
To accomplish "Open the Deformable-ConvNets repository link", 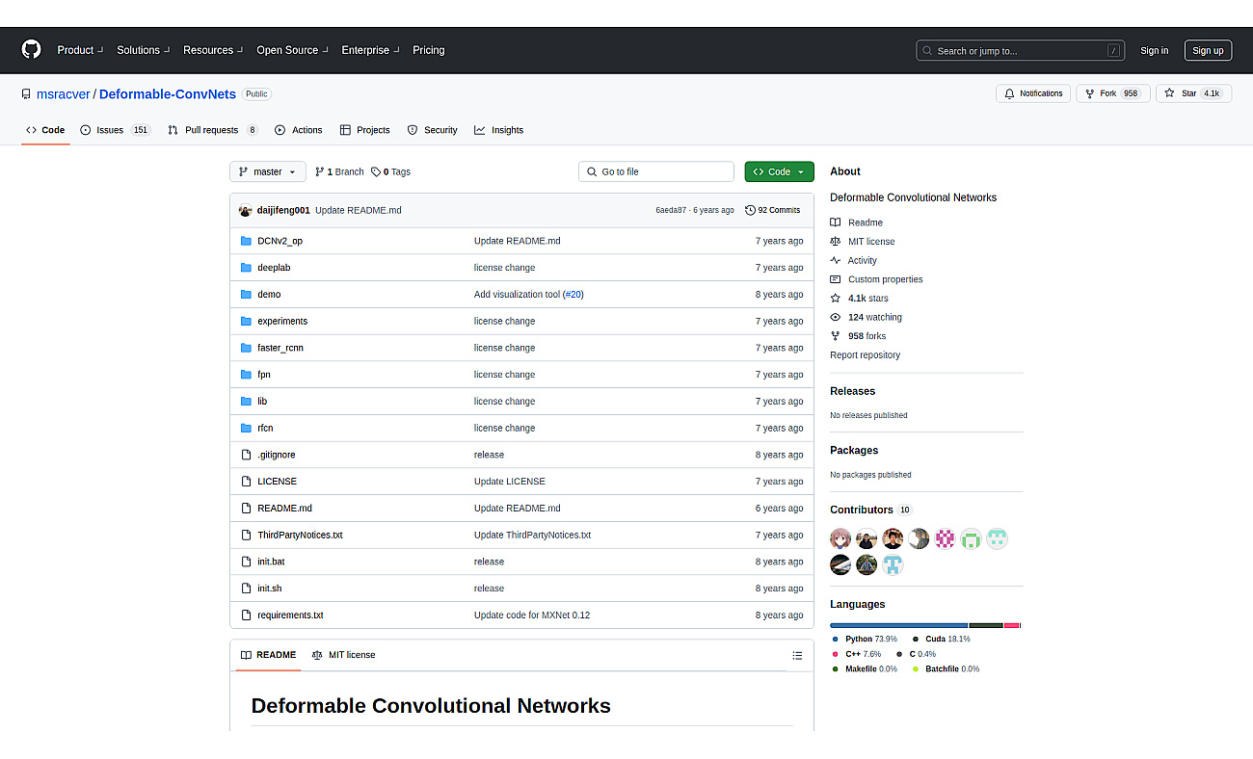I will tap(168, 94).
